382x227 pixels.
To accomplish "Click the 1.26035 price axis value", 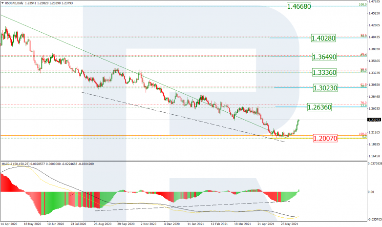I will [x=374, y=109].
